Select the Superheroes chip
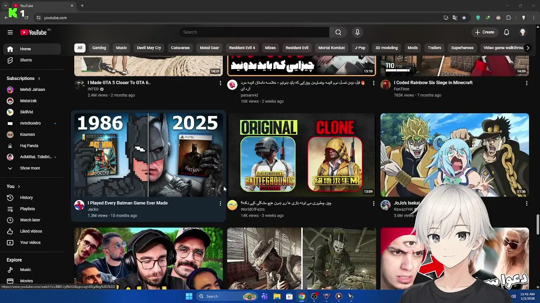The height and width of the screenshot is (303, 540). 462,48
